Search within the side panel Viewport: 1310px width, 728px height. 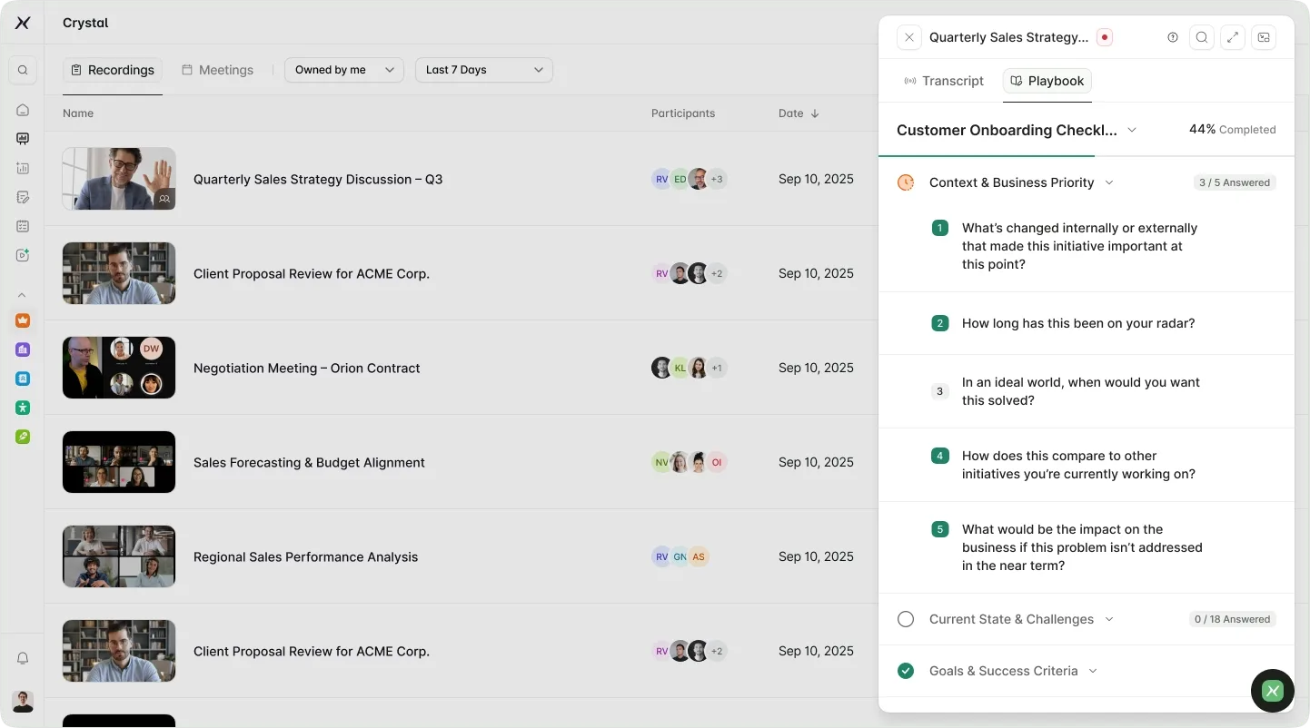click(x=1201, y=37)
